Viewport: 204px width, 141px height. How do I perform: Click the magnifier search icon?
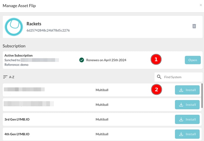pyautogui.click(x=159, y=77)
